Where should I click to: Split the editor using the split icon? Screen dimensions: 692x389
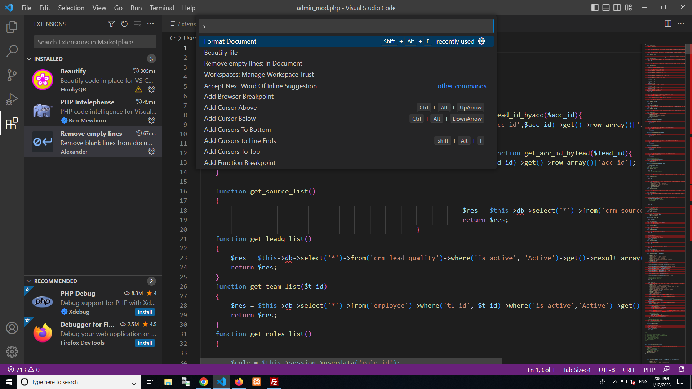[x=668, y=24]
